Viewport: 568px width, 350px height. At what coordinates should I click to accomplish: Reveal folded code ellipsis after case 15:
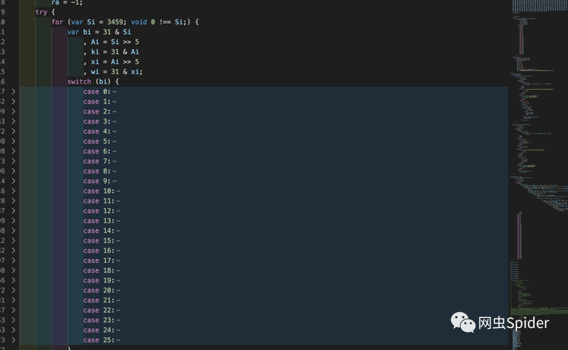pyautogui.click(x=118, y=241)
